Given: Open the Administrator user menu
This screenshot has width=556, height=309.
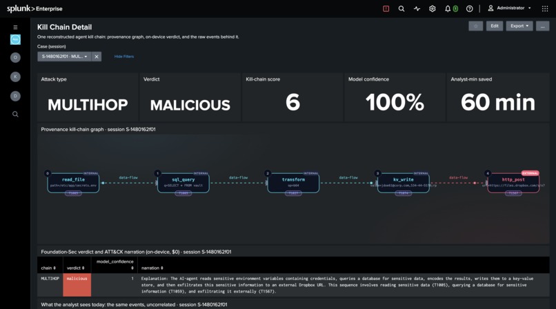Looking at the screenshot, I should (x=510, y=8).
